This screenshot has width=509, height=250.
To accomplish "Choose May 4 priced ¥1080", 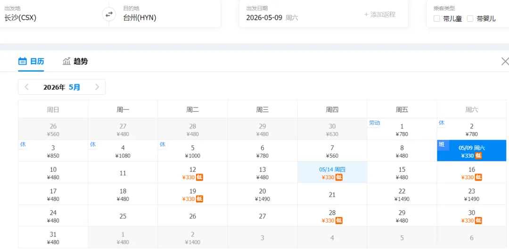I will point(123,151).
